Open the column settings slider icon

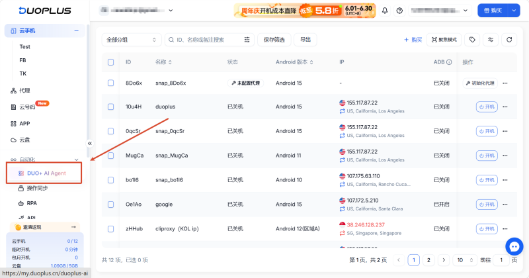point(491,40)
